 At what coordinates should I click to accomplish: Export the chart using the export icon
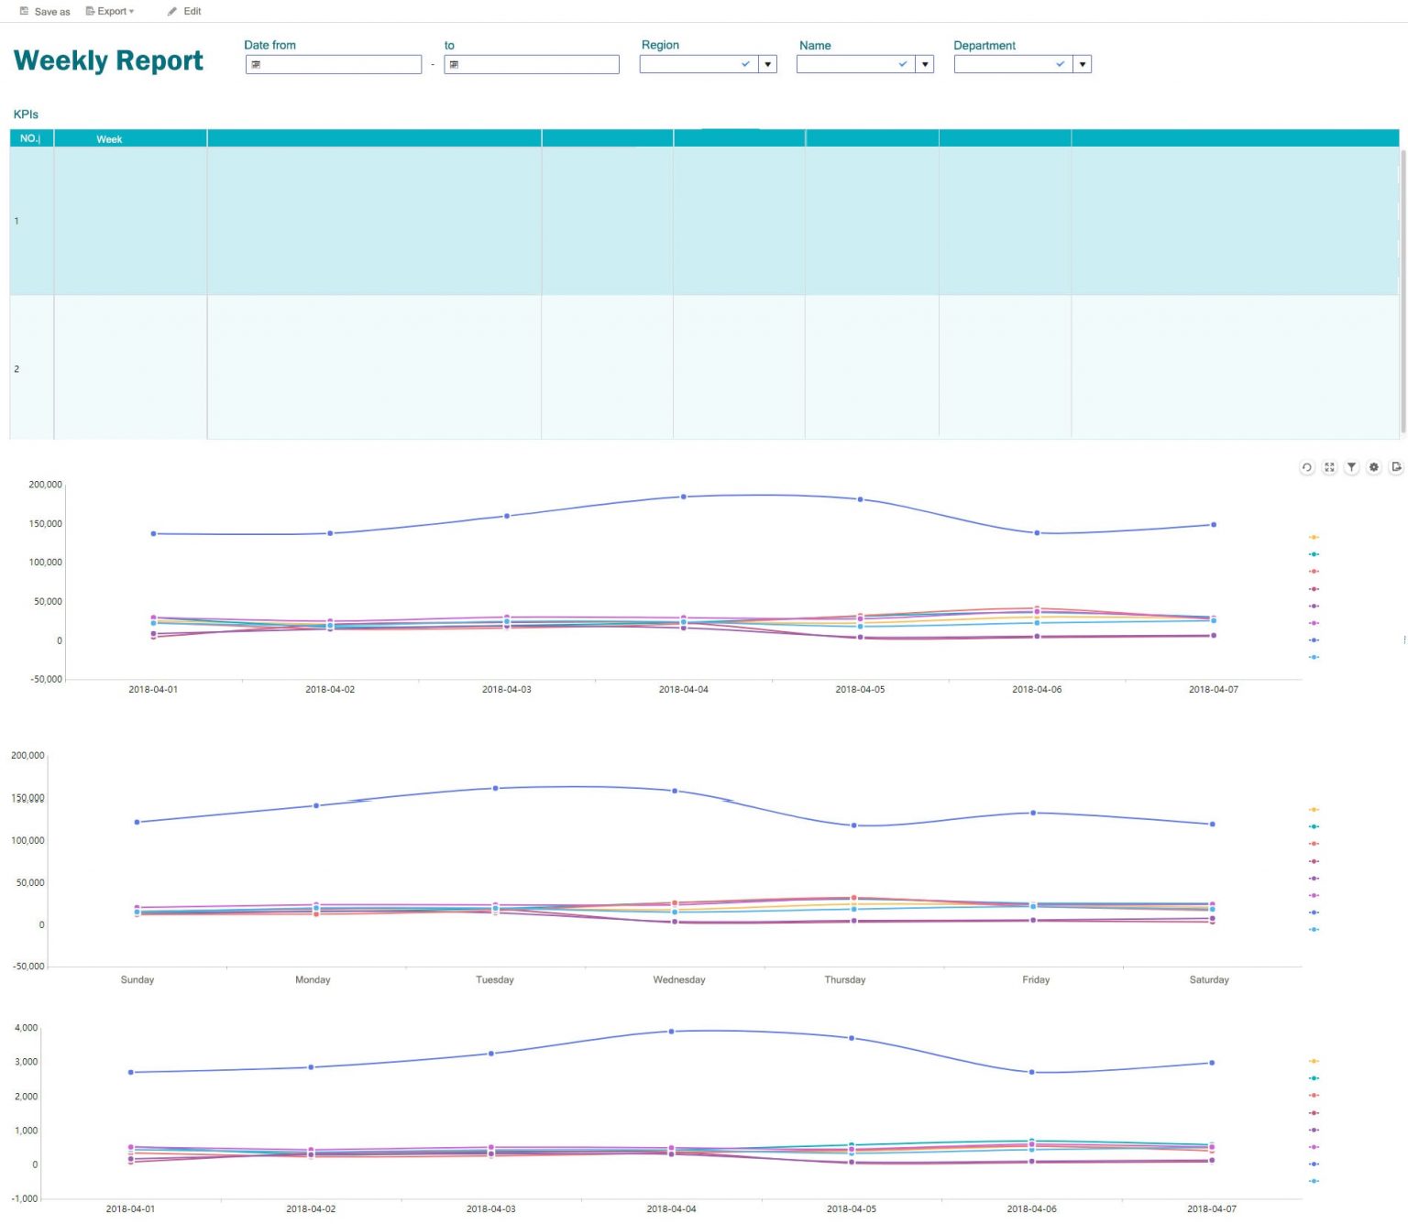click(1395, 467)
